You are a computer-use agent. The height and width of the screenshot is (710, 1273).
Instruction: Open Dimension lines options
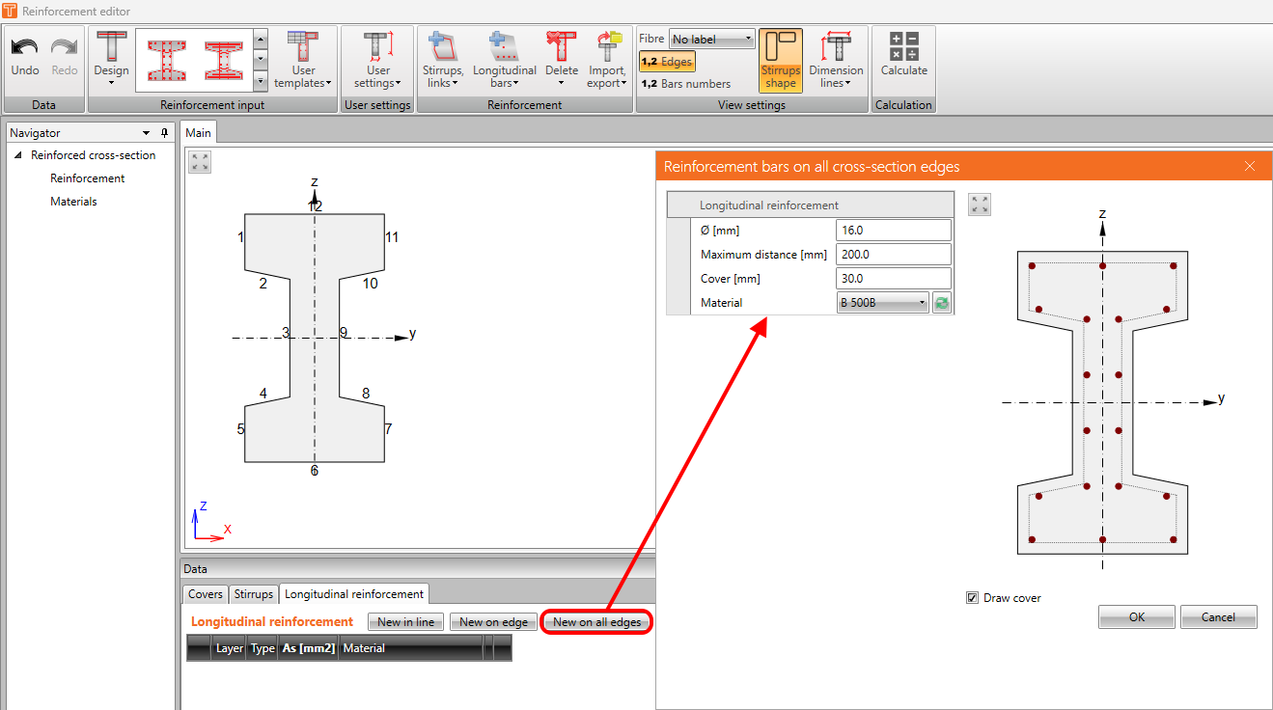point(836,60)
